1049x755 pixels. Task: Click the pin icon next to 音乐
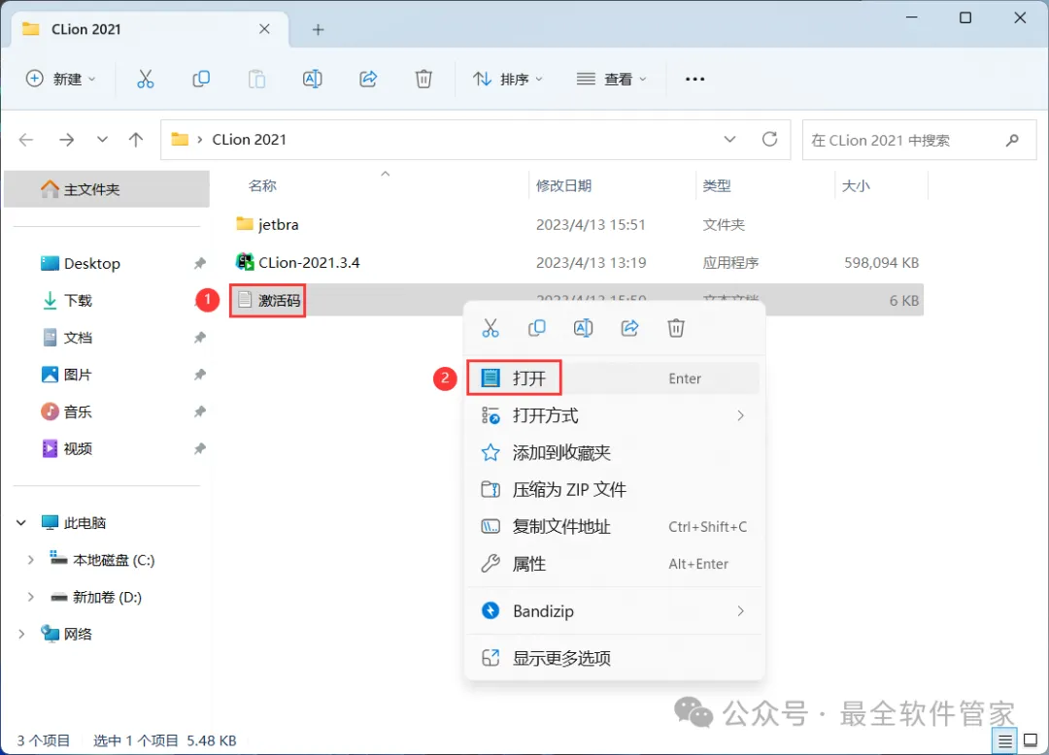(x=199, y=411)
